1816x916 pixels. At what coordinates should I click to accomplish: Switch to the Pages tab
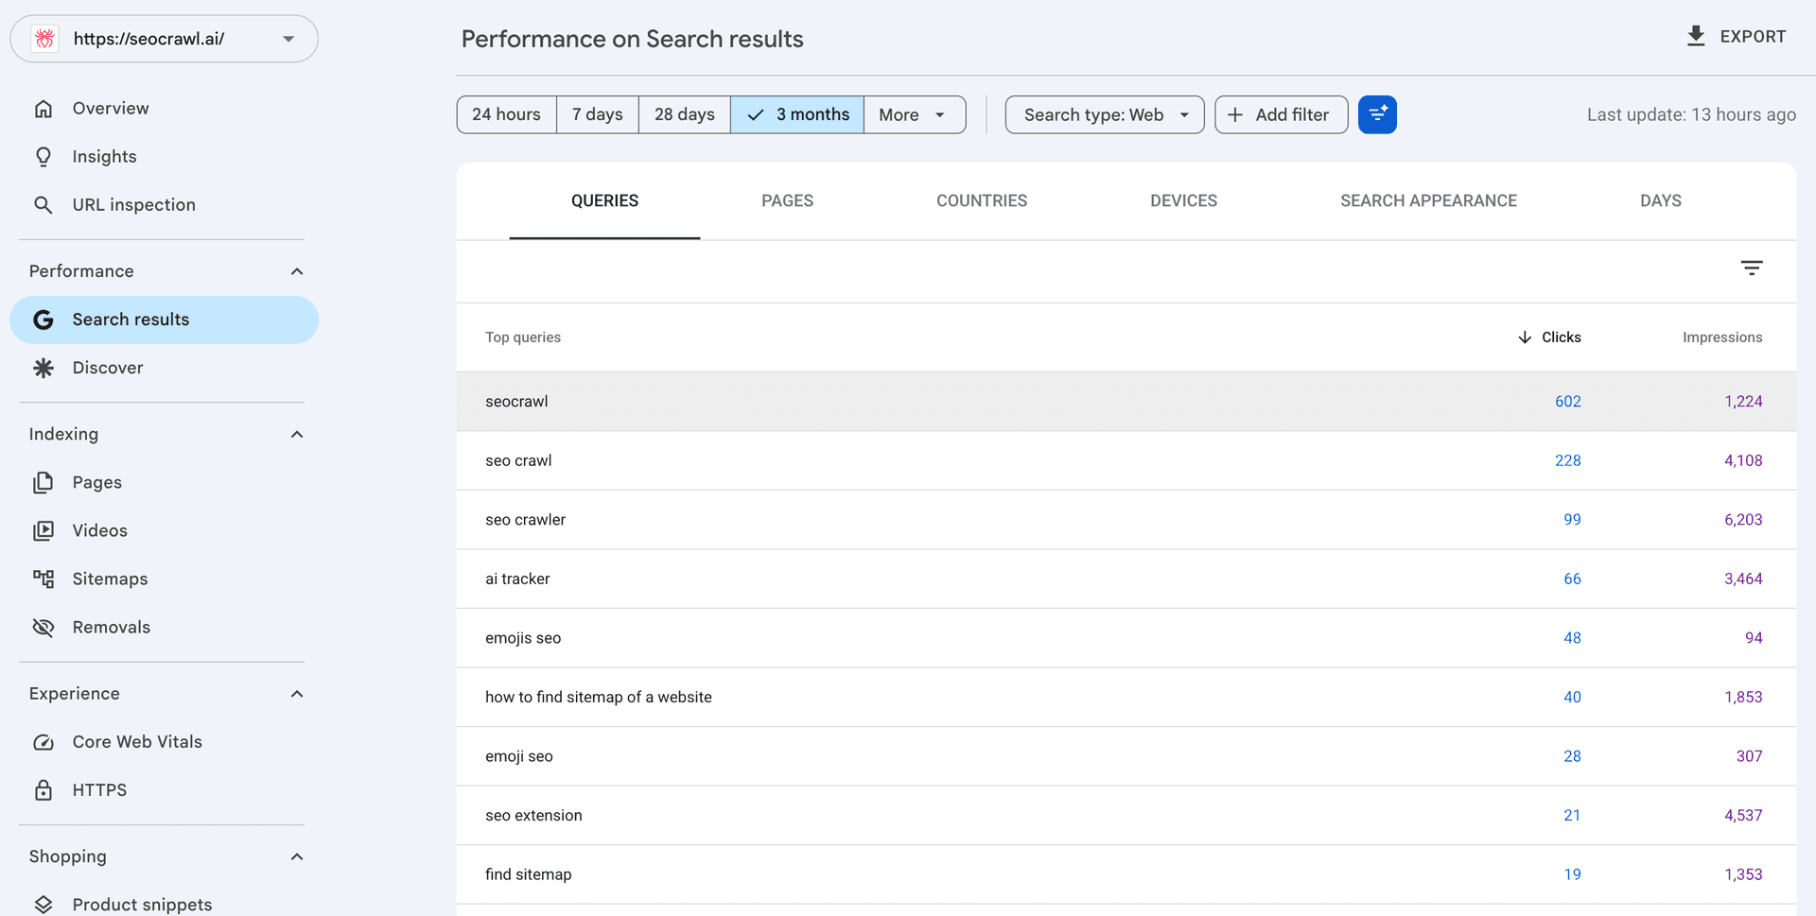point(787,201)
